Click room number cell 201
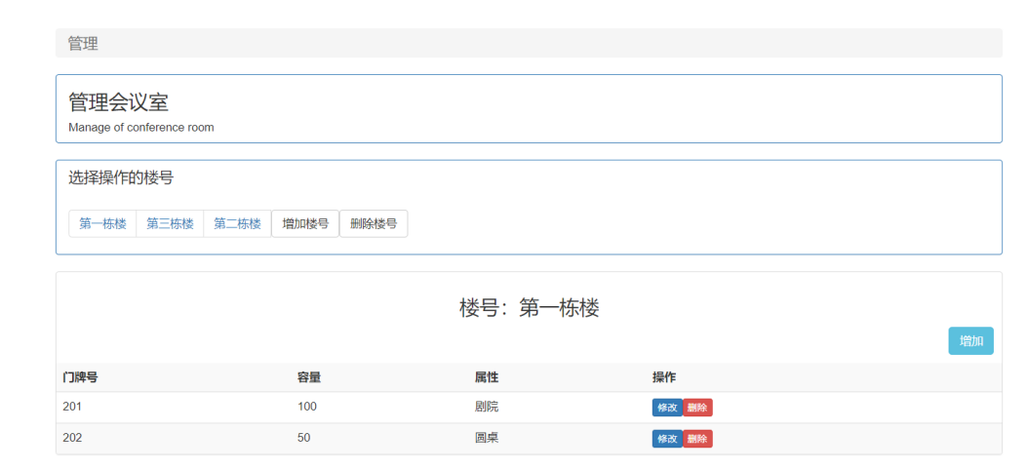This screenshot has height=470, width=1027. [72, 408]
